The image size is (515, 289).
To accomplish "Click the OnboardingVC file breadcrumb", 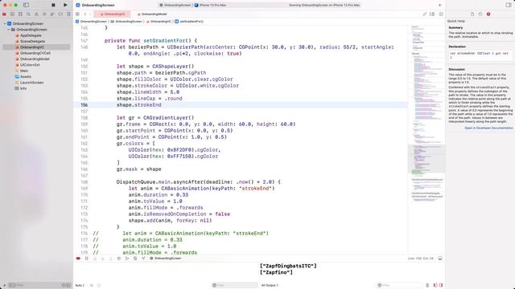I will click(x=159, y=22).
